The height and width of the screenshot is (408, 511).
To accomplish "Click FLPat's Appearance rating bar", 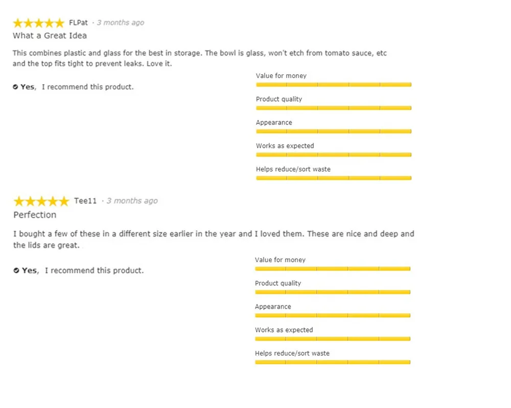I will [333, 131].
